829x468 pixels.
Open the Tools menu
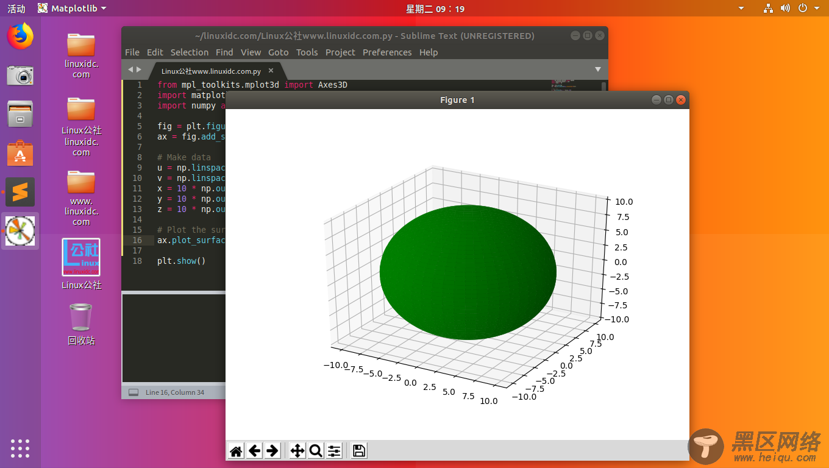(307, 52)
